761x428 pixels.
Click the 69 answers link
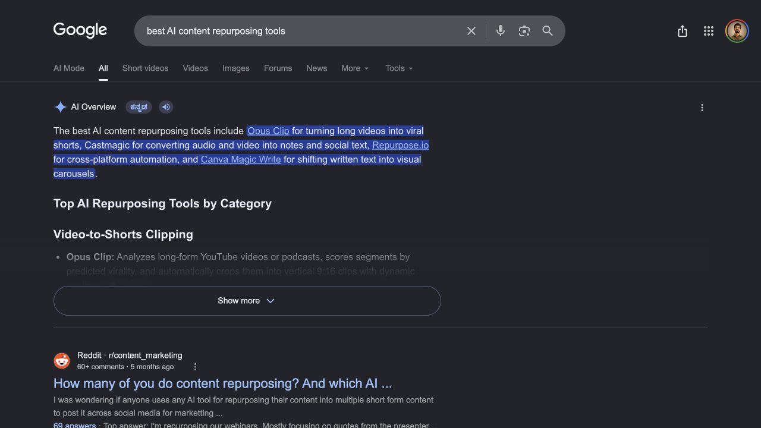(74, 425)
